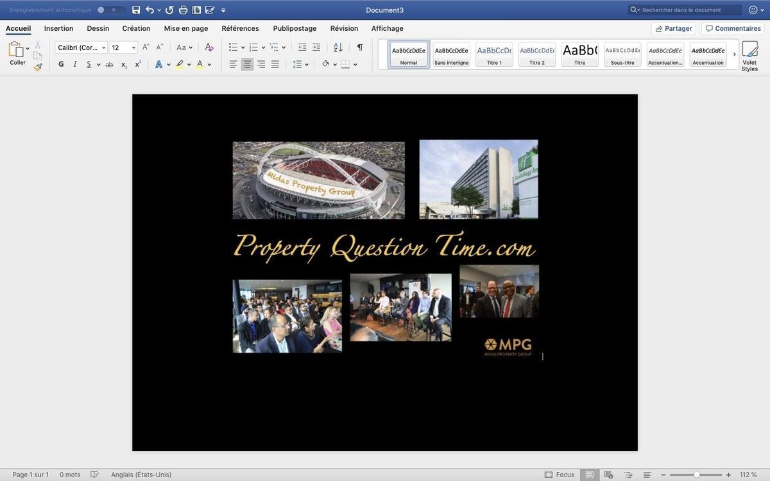Image resolution: width=770 pixels, height=481 pixels.
Task: Decrease font size with the smaller A icon
Action: pos(160,47)
